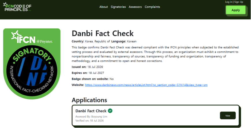The image size is (251, 128).
Task: Click the Log in link
Action: [x=228, y=2]
